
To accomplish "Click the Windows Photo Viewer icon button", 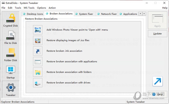I will click(x=38, y=30).
